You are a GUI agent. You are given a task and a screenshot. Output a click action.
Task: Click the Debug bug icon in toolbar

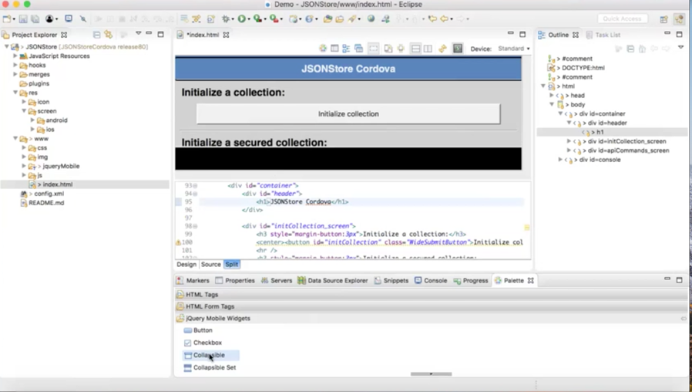tap(227, 19)
